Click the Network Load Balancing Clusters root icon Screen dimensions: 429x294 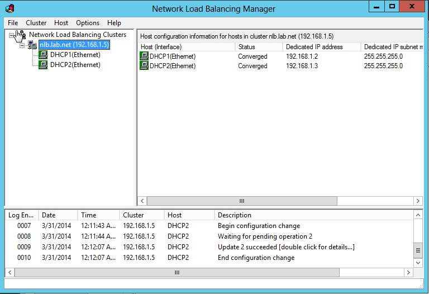click(x=22, y=35)
